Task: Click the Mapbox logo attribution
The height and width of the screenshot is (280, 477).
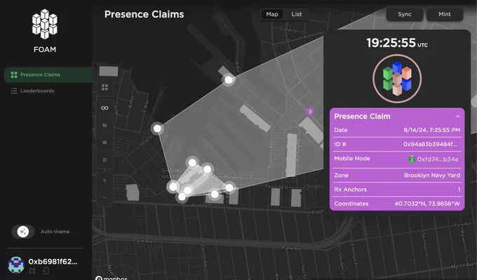Action: tap(112, 278)
